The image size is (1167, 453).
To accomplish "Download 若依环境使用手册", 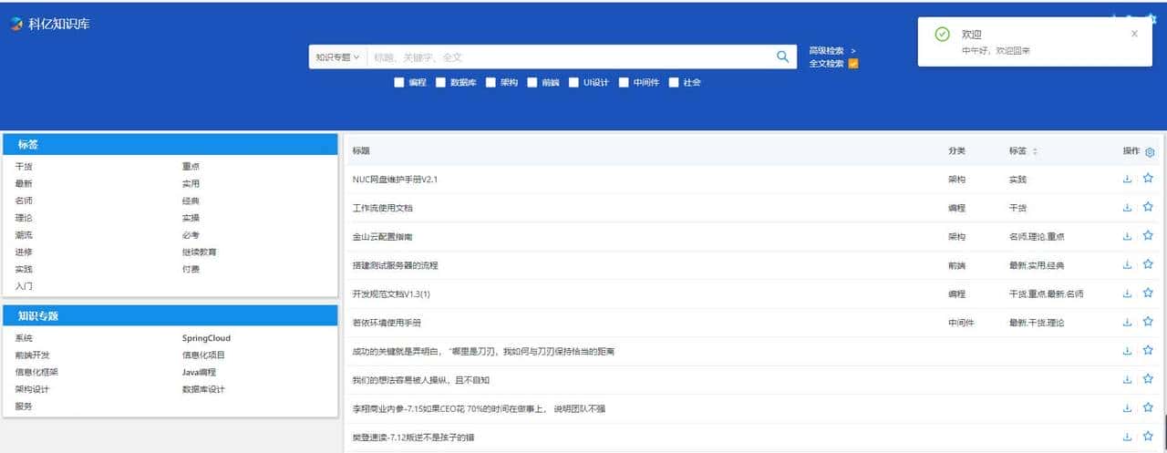I will pos(1128,323).
